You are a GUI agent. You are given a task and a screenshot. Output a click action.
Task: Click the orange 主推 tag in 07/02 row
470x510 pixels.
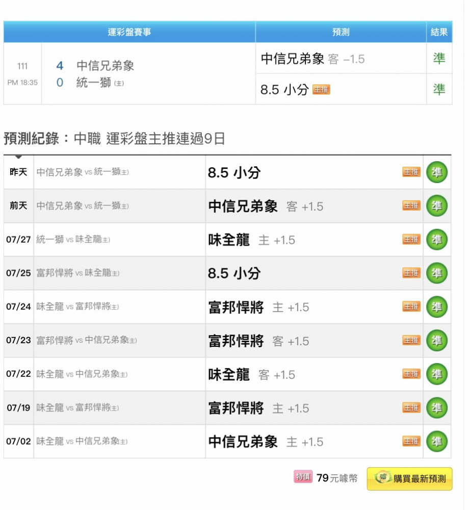point(411,441)
